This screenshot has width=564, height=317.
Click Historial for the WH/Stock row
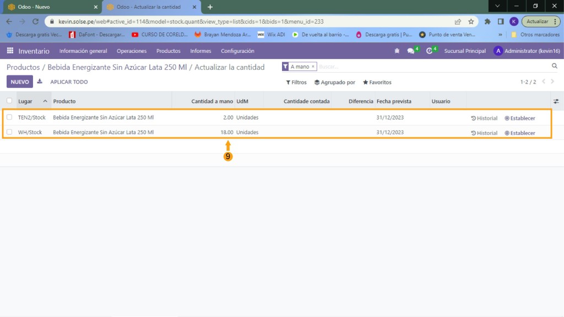coord(484,133)
